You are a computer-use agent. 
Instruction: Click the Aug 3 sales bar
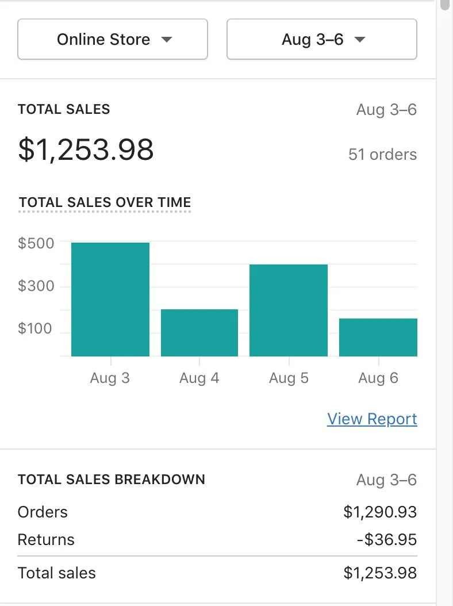(110, 300)
